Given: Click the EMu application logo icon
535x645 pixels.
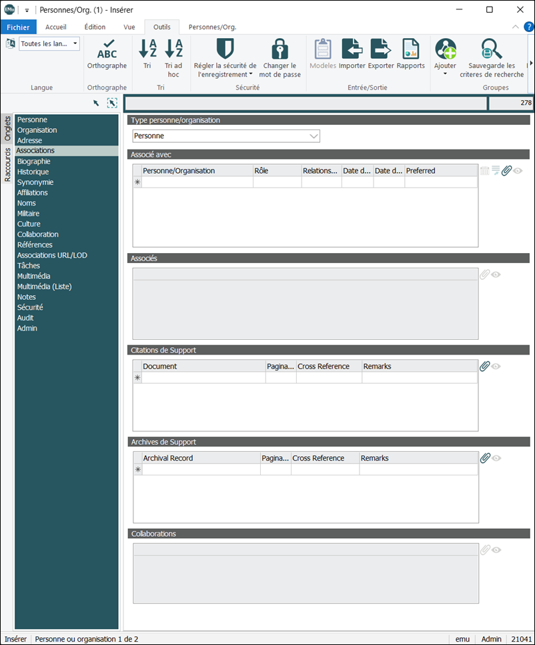Looking at the screenshot, I should tap(9, 9).
